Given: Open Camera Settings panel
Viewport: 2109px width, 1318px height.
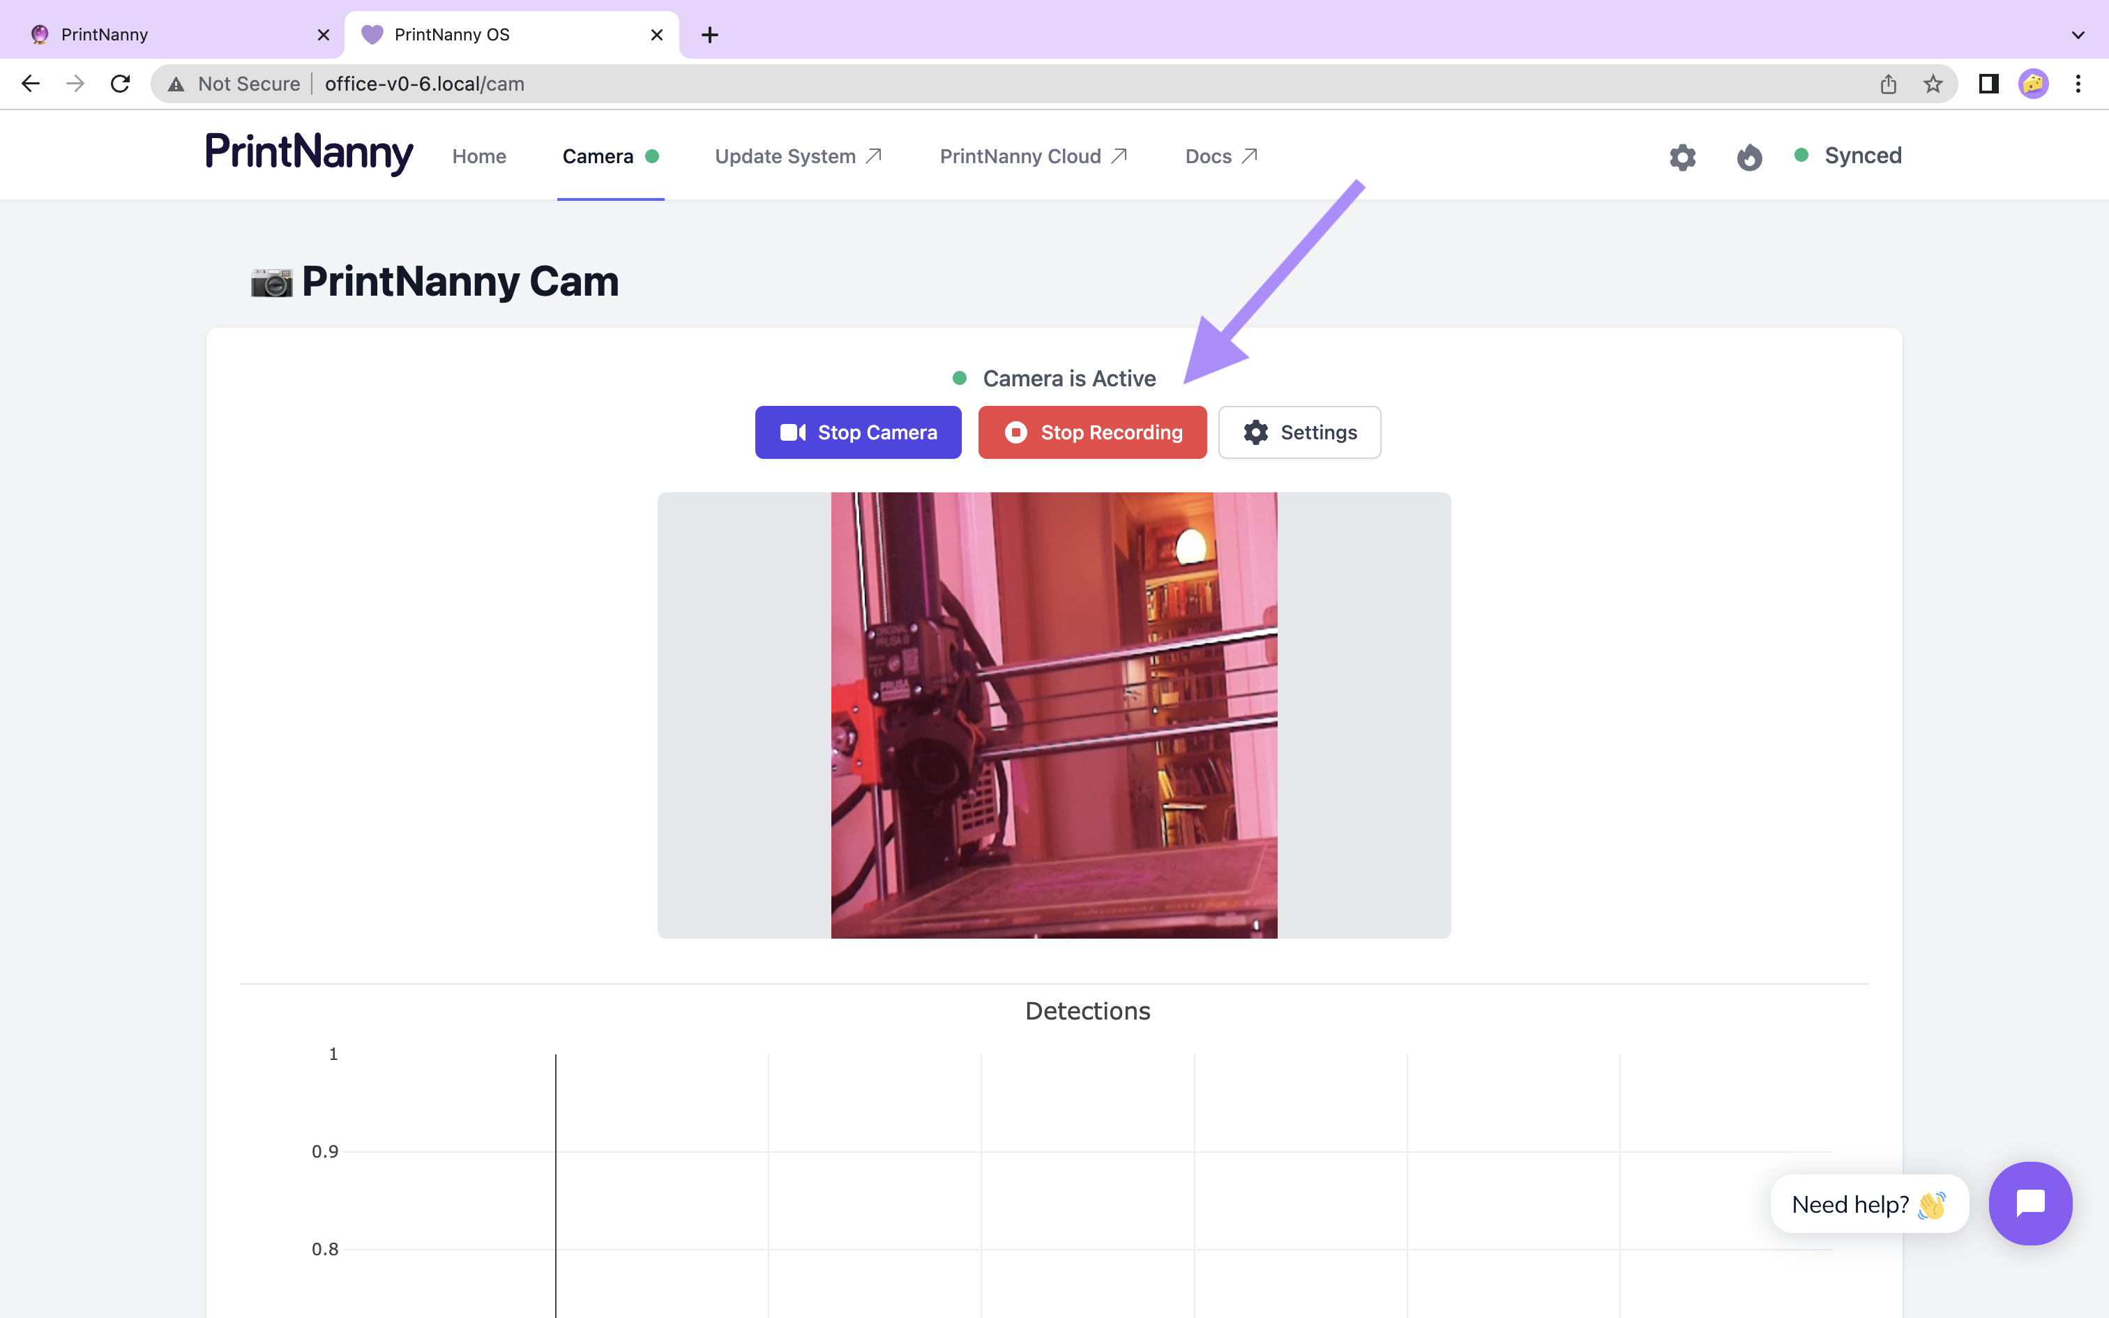Looking at the screenshot, I should [1298, 431].
